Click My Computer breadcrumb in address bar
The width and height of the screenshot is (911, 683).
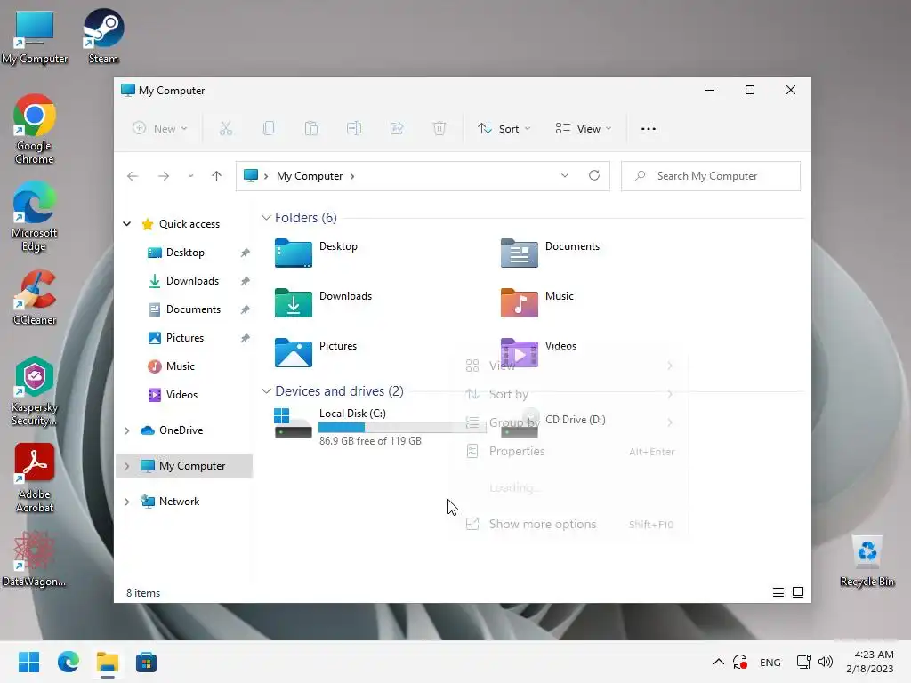pos(309,176)
